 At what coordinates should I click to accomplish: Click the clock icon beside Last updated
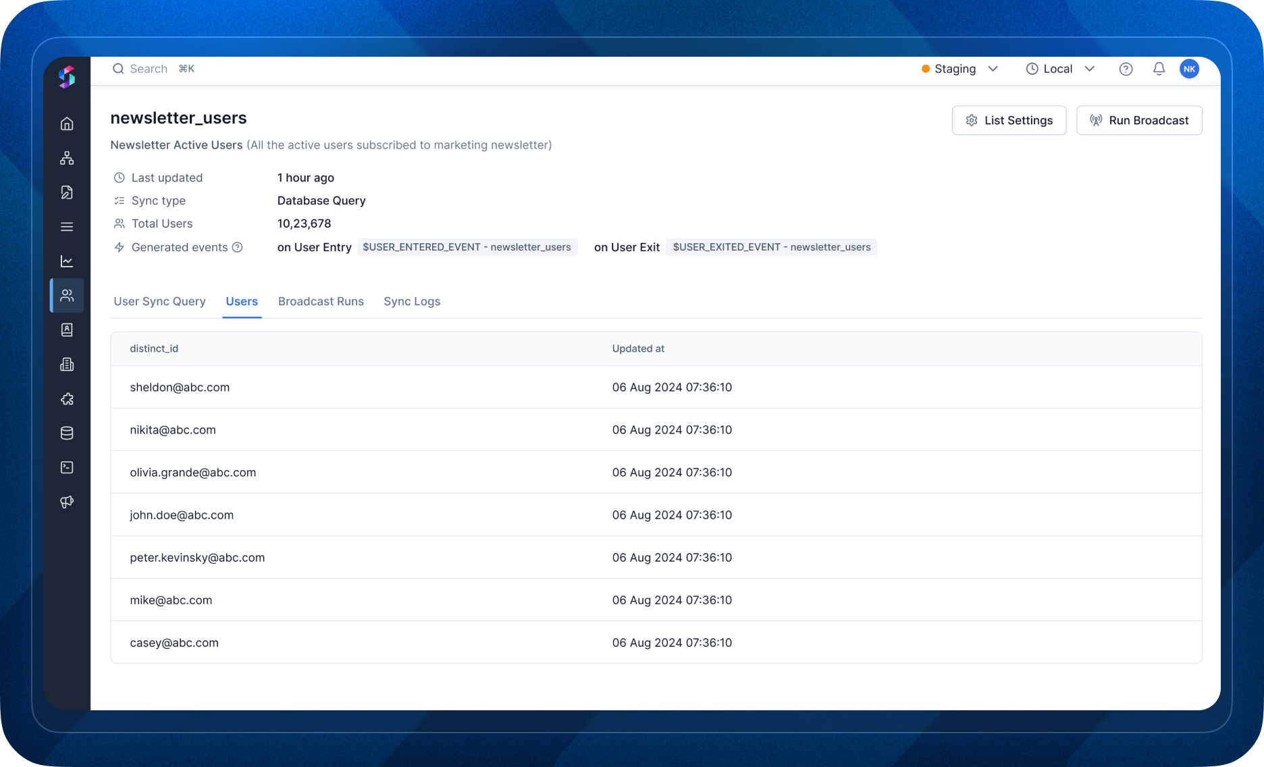(120, 178)
